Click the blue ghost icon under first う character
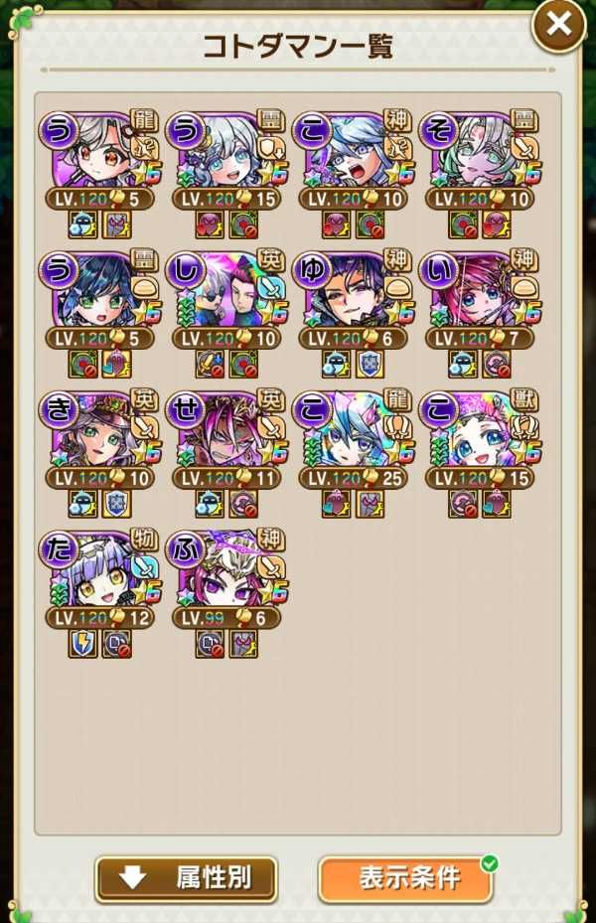The width and height of the screenshot is (596, 923). (83, 225)
